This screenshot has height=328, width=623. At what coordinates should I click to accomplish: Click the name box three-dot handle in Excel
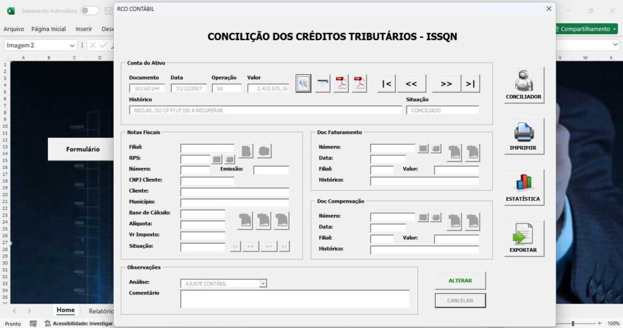tap(82, 45)
